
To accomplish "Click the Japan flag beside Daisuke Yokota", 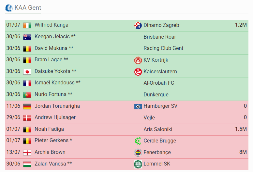I will click(27, 72).
